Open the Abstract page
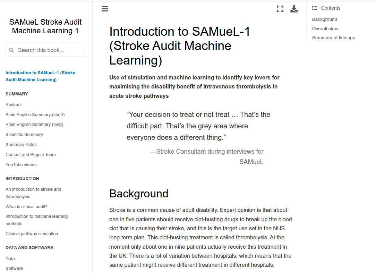This screenshot has width=376, height=273. [x=14, y=105]
